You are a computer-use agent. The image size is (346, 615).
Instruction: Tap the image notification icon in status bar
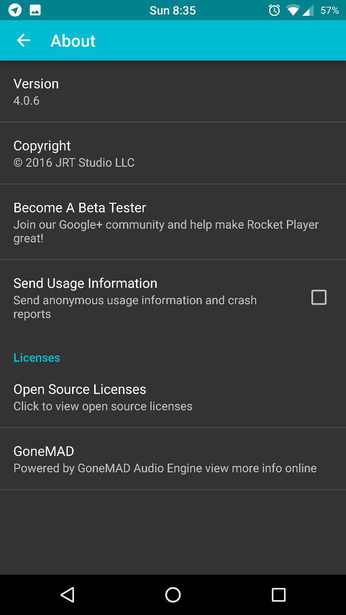pyautogui.click(x=35, y=10)
